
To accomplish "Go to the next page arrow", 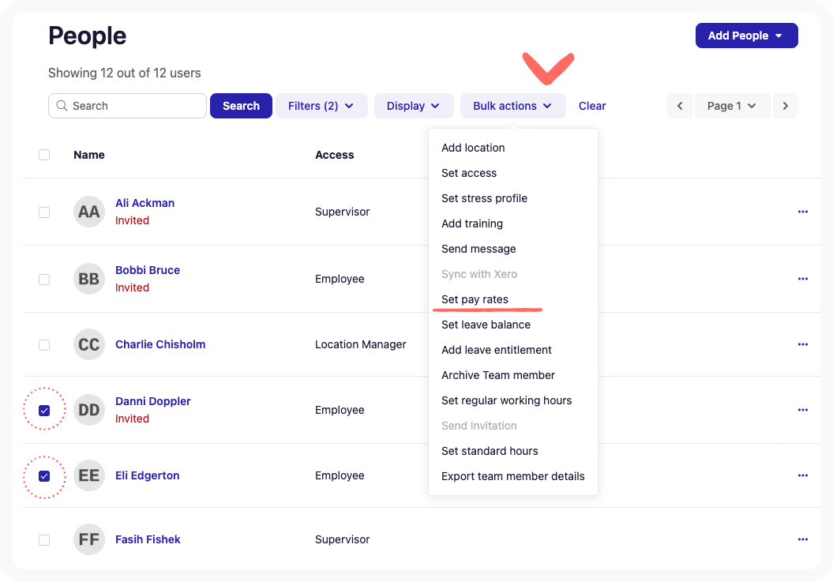I will [x=784, y=106].
